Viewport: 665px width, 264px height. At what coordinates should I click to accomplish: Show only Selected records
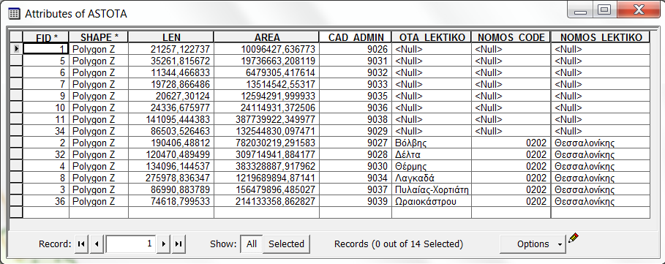point(286,244)
